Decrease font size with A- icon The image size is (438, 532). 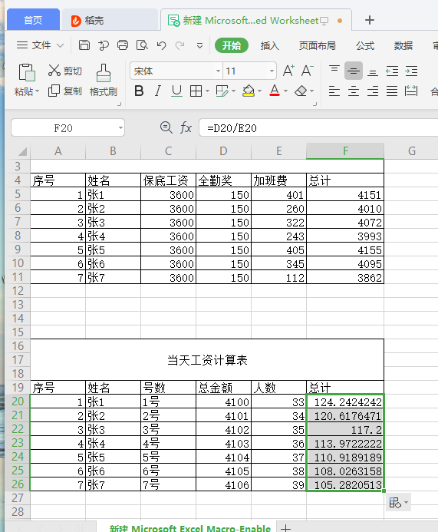tap(307, 71)
